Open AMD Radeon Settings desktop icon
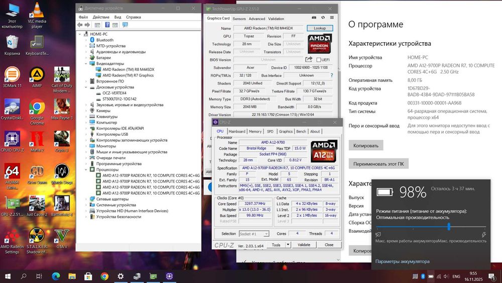This screenshot has height=283, width=502. (x=12, y=240)
